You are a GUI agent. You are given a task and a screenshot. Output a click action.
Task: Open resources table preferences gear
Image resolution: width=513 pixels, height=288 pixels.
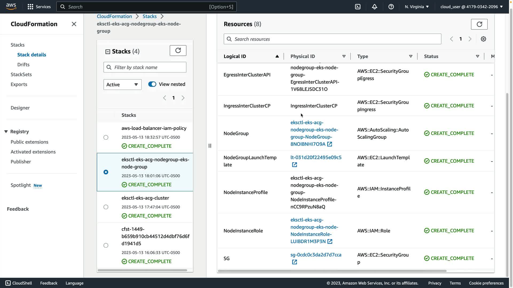click(483, 39)
